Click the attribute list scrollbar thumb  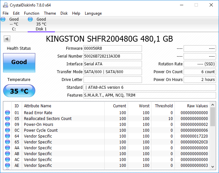213,117
